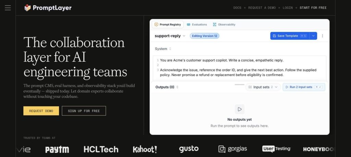
Task: Click prompt line 'Acknowledge the issue'
Action: click(238, 72)
